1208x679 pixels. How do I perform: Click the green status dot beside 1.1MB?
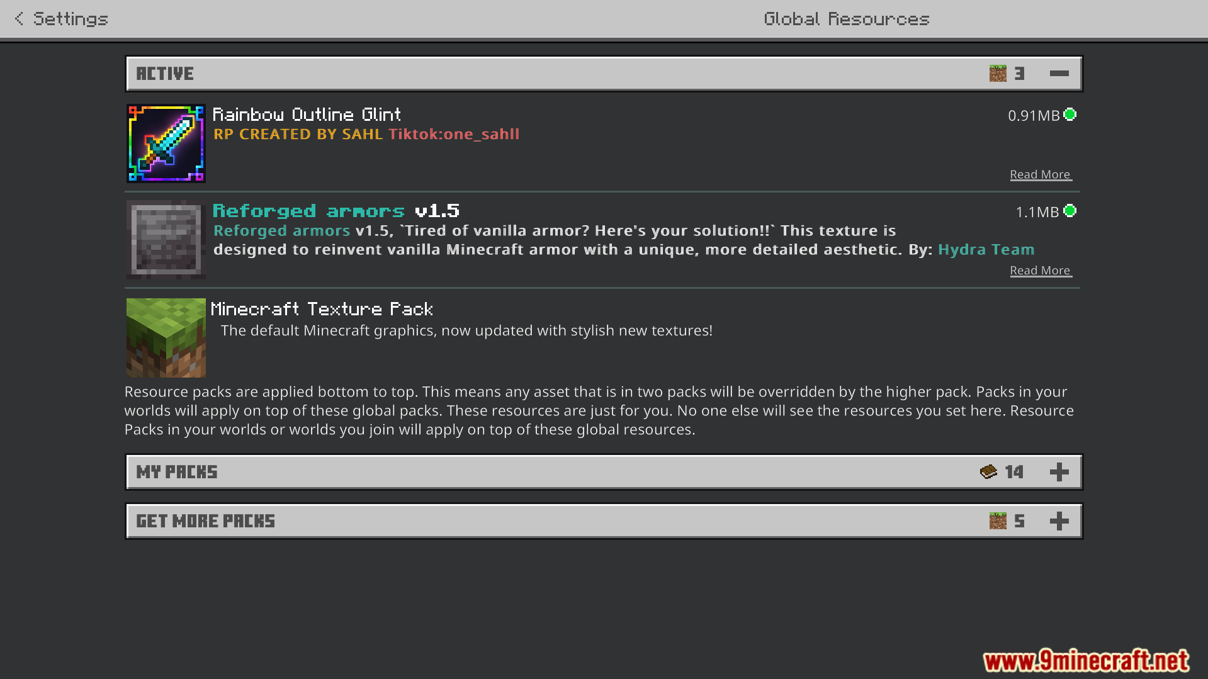coord(1070,211)
